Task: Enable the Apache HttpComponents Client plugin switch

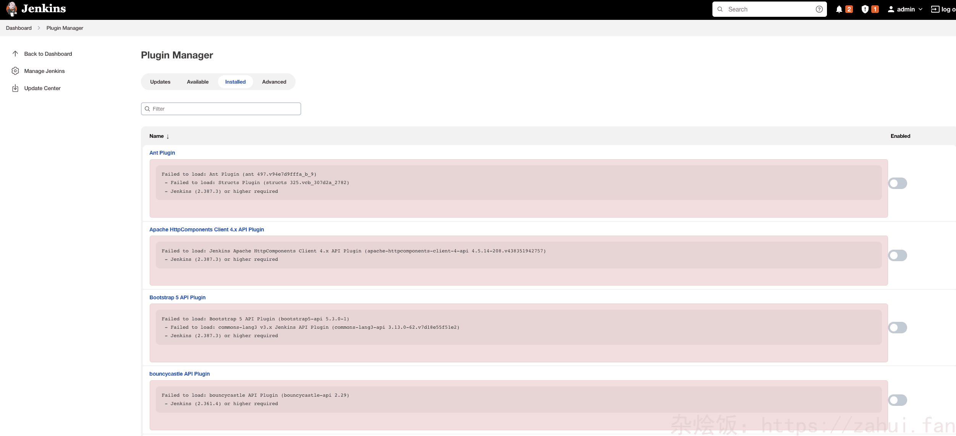Action: point(897,255)
